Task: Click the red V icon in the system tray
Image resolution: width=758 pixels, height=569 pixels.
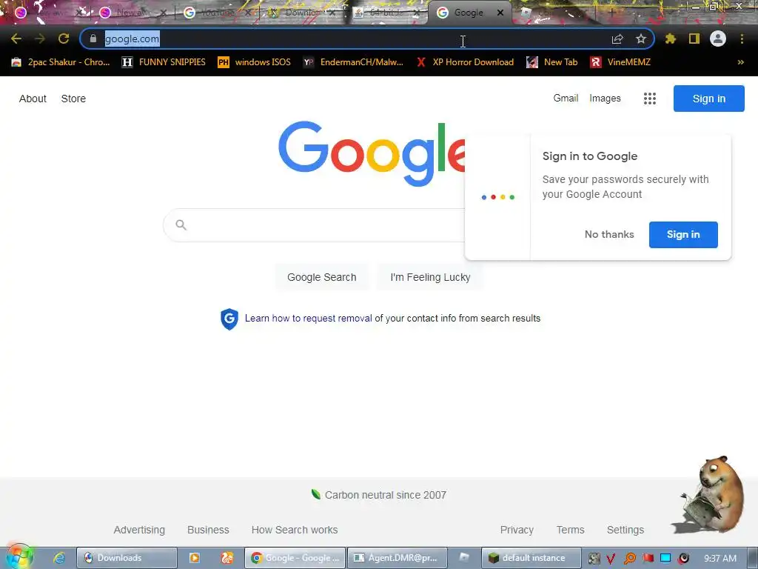Action: (611, 559)
